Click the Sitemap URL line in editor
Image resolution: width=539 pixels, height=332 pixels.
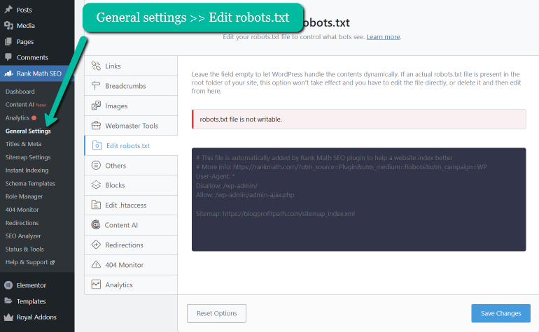(x=275, y=214)
